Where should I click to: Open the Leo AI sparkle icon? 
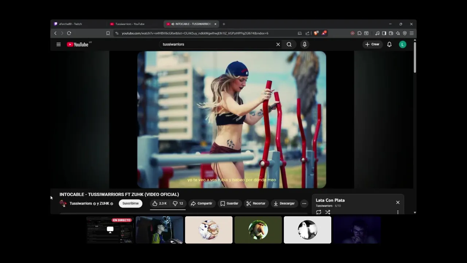[398, 33]
